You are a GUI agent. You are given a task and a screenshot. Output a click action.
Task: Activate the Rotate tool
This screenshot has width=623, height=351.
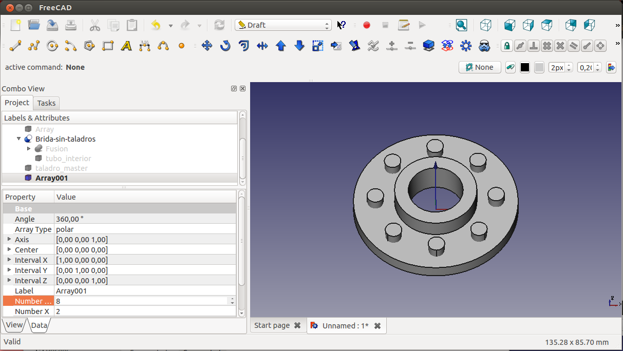click(225, 46)
